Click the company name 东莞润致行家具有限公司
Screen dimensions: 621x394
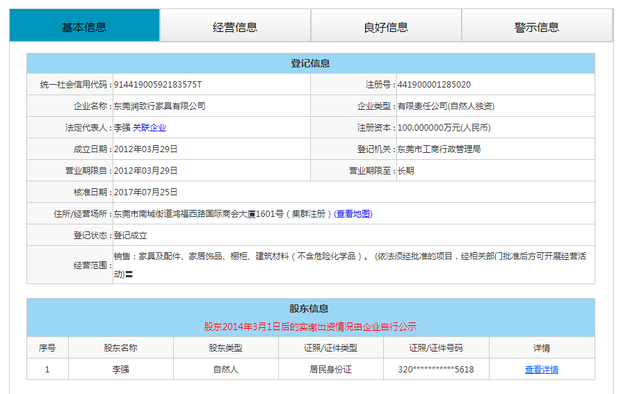(160, 106)
